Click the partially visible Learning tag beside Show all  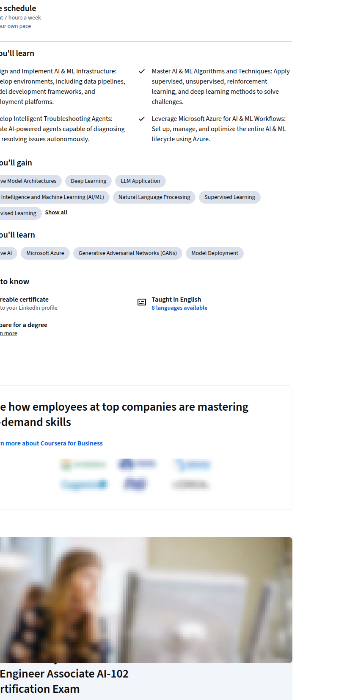click(x=20, y=213)
